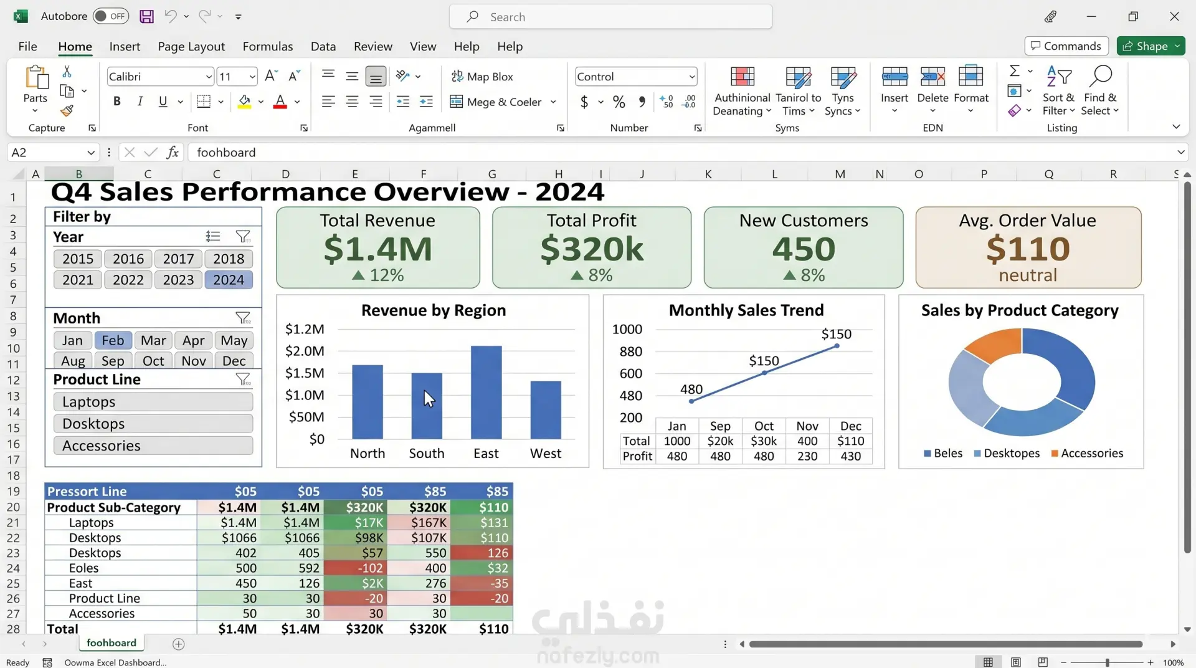Click the Align Left icon

tap(328, 102)
